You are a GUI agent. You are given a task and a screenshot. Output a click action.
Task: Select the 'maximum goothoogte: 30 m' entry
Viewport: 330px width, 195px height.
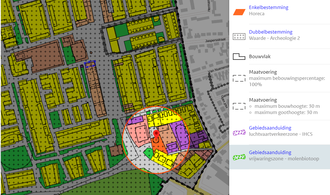point(286,113)
